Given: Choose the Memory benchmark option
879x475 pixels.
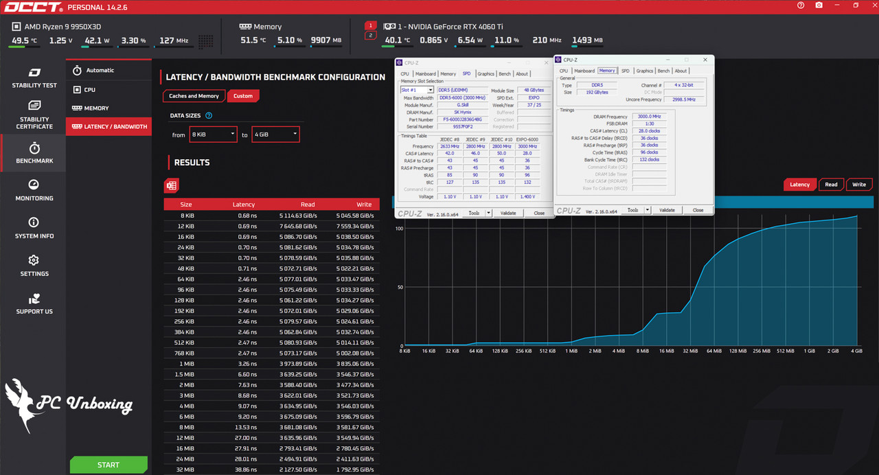Looking at the screenshot, I should click(x=109, y=108).
